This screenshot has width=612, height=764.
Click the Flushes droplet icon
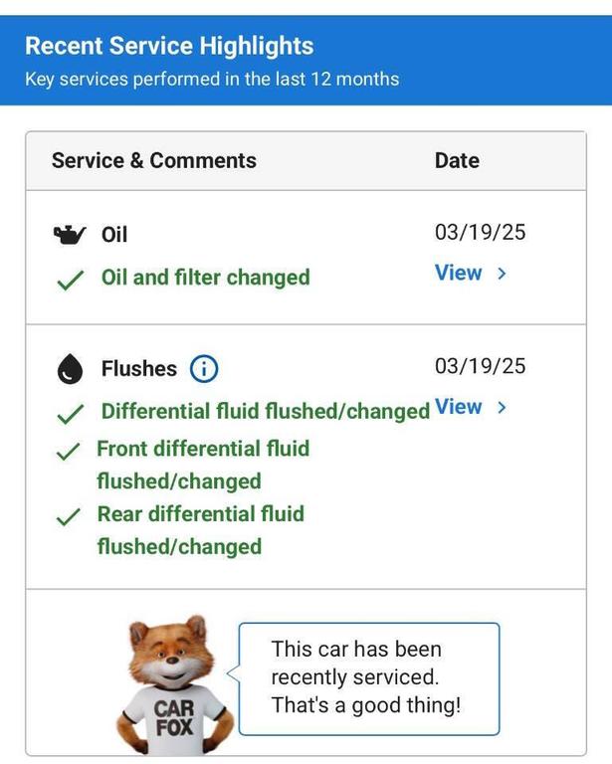click(69, 369)
